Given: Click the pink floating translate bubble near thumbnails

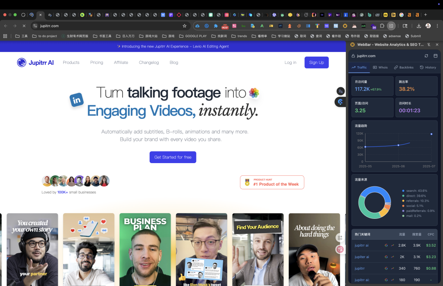Looking at the screenshot, I should point(340,249).
